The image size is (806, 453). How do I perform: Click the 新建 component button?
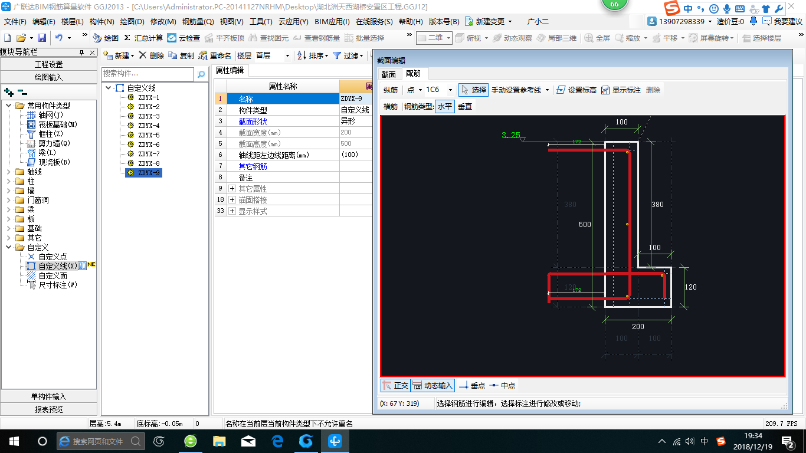point(119,55)
